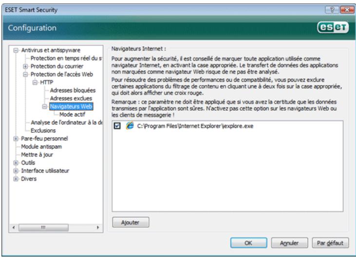Open Adresses bloquées settings

coord(73,90)
